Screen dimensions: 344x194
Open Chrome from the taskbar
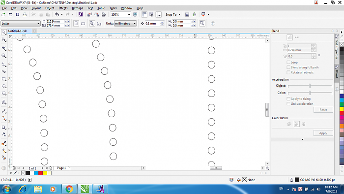(x=69, y=189)
